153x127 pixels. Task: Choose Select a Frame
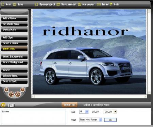(x=14, y=43)
